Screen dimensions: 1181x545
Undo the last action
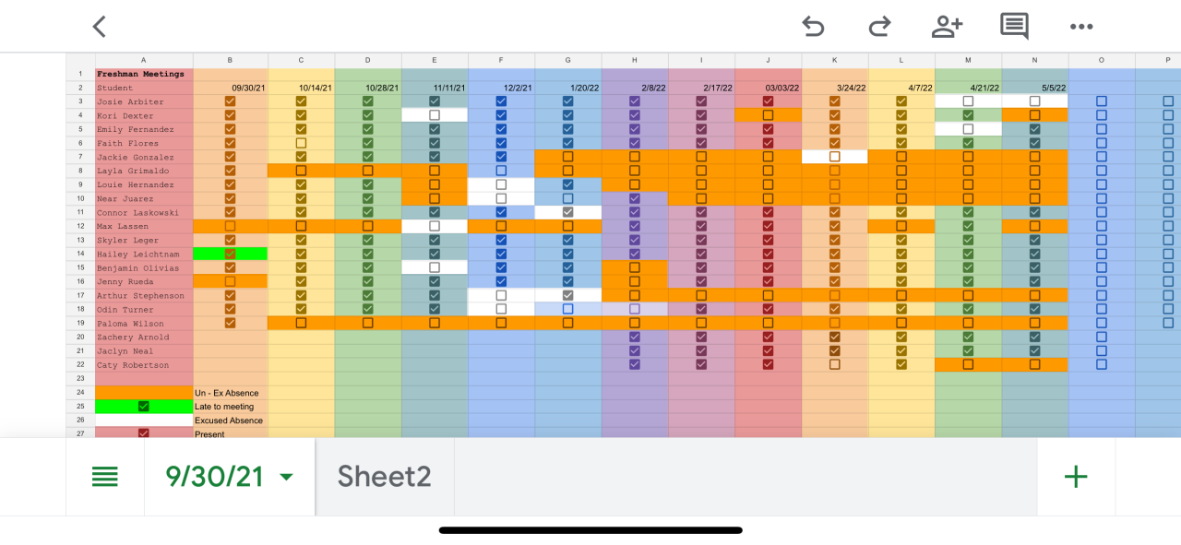pos(813,27)
